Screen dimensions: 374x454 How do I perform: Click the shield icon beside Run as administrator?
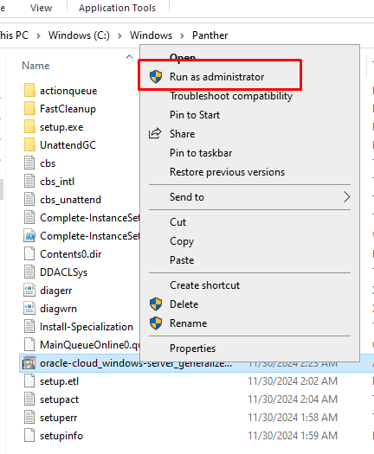156,77
